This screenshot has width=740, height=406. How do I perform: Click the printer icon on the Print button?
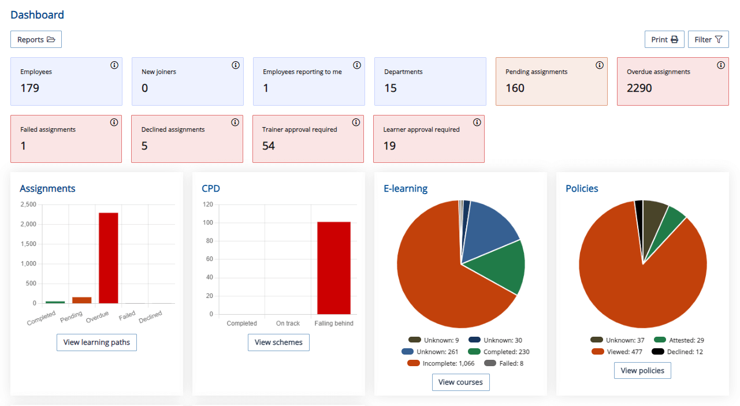[x=674, y=39]
